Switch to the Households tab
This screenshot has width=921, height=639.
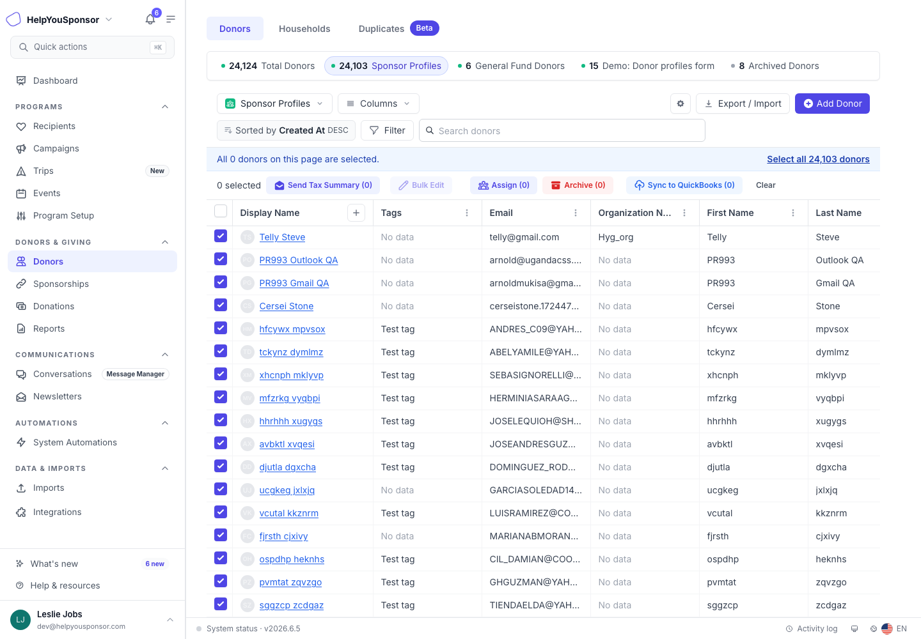[304, 29]
